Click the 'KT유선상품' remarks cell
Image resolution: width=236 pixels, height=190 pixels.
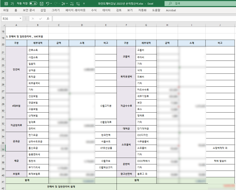[x=106, y=148]
